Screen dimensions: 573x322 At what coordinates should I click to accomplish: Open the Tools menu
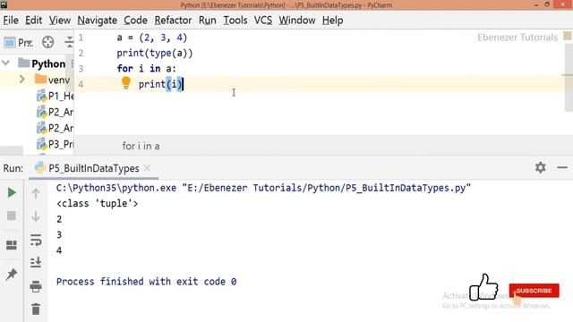coord(235,21)
